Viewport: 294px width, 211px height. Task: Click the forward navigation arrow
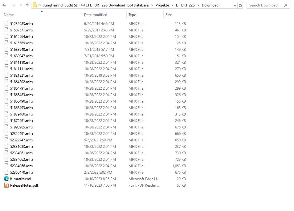click(14, 5)
